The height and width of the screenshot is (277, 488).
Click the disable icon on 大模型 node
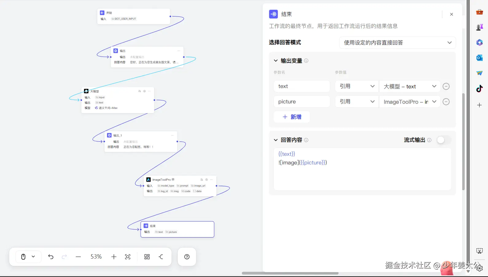click(140, 91)
